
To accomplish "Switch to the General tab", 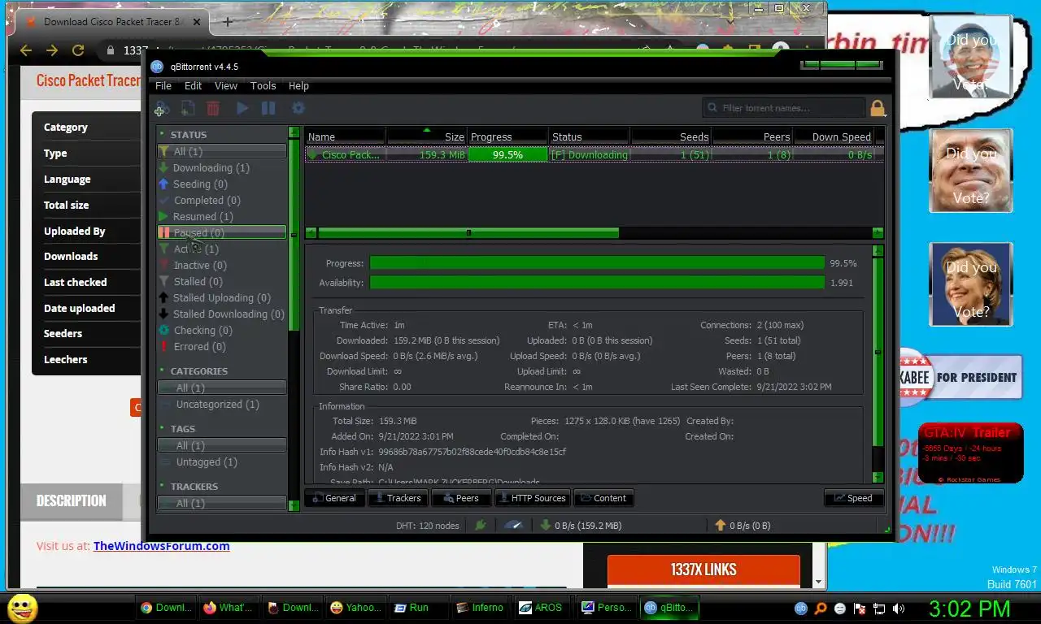I will click(x=334, y=498).
